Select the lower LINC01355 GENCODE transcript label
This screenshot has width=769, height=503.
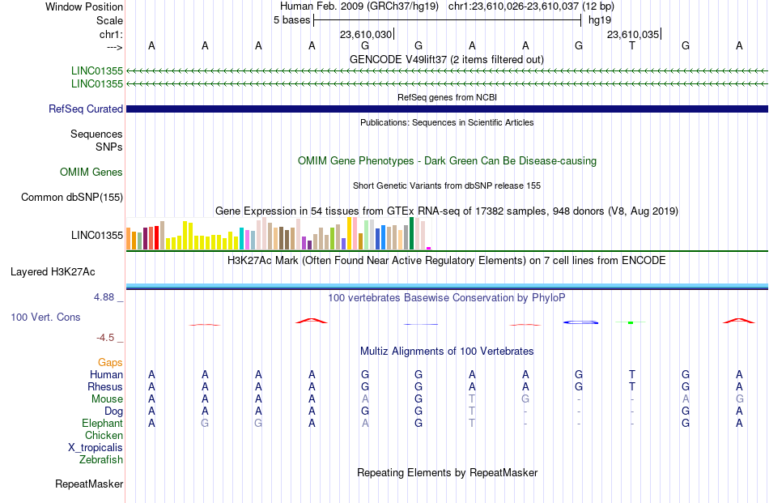(x=97, y=84)
